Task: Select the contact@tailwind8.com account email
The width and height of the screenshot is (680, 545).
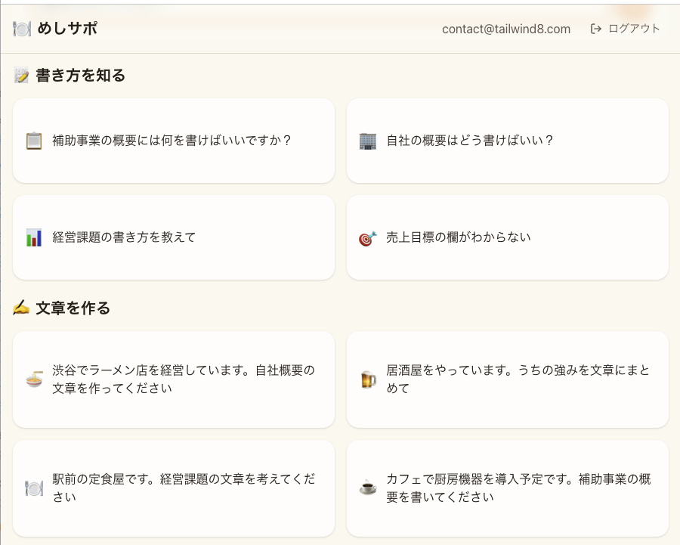Action: pyautogui.click(x=506, y=29)
